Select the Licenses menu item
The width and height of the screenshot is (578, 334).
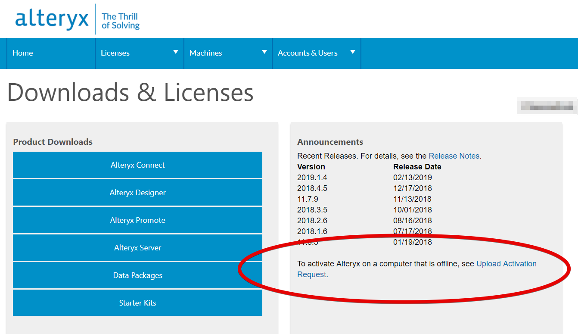pos(115,53)
